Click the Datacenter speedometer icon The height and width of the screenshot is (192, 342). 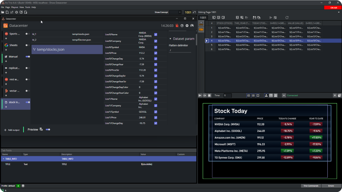coord(192,26)
